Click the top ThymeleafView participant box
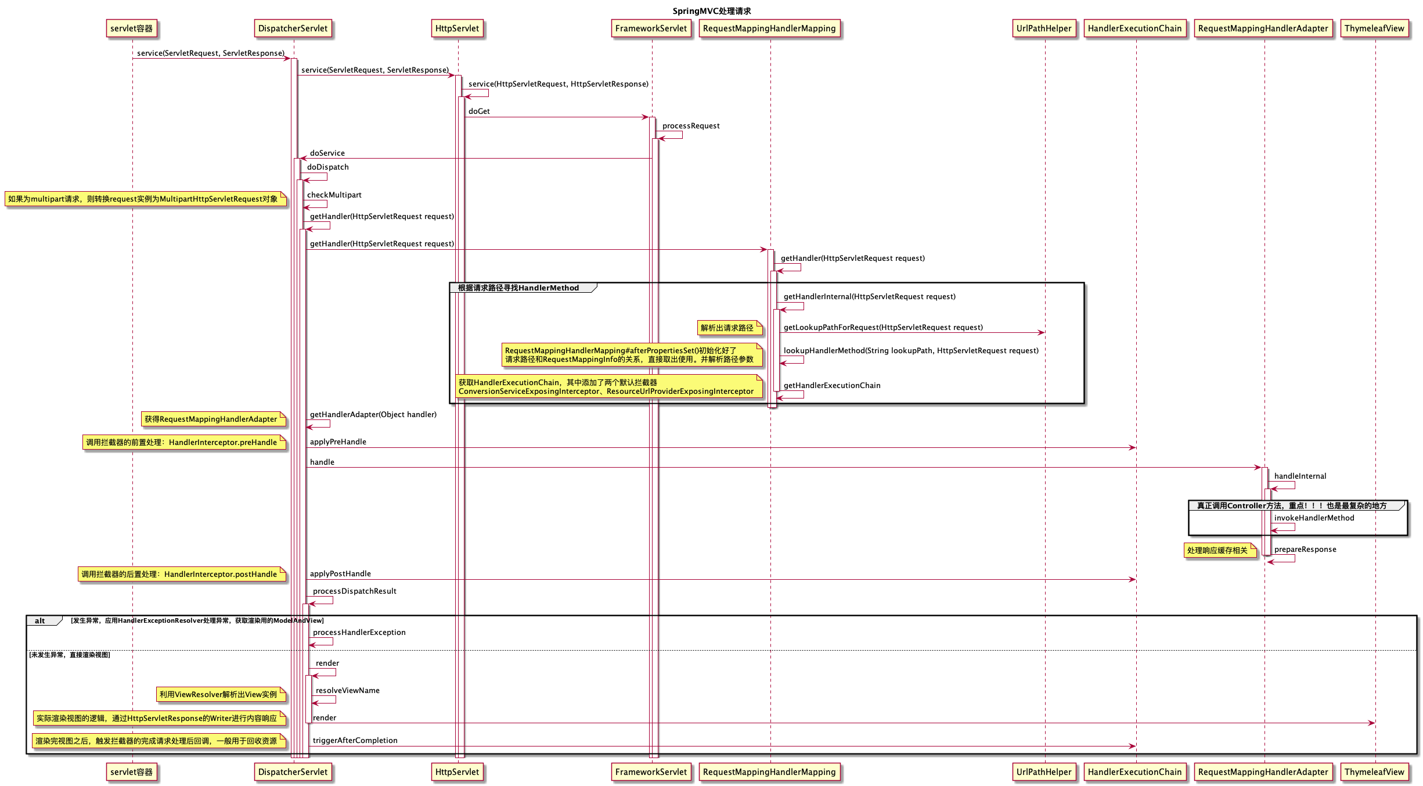The height and width of the screenshot is (786, 1423). [x=1374, y=28]
